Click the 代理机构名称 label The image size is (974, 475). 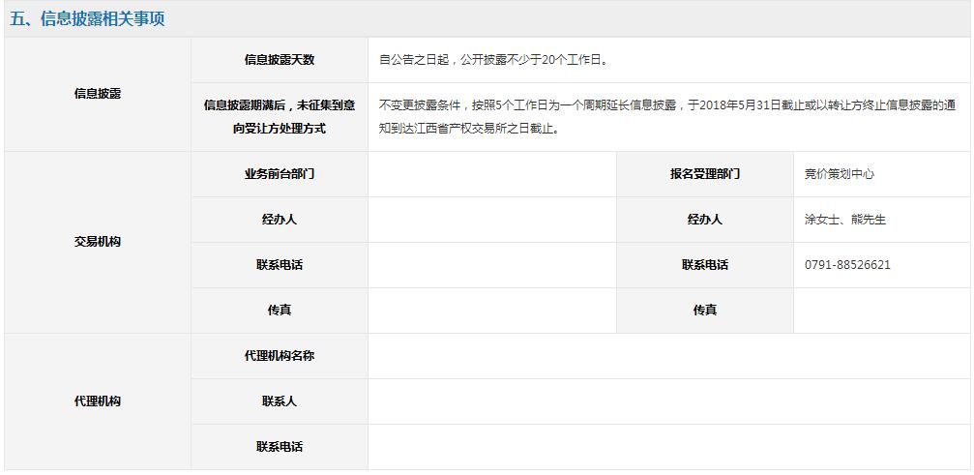(280, 356)
